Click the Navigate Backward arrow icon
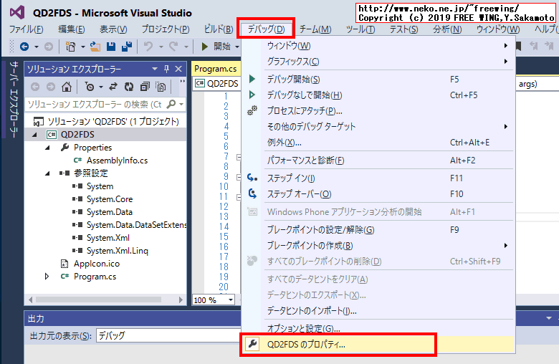 point(24,47)
